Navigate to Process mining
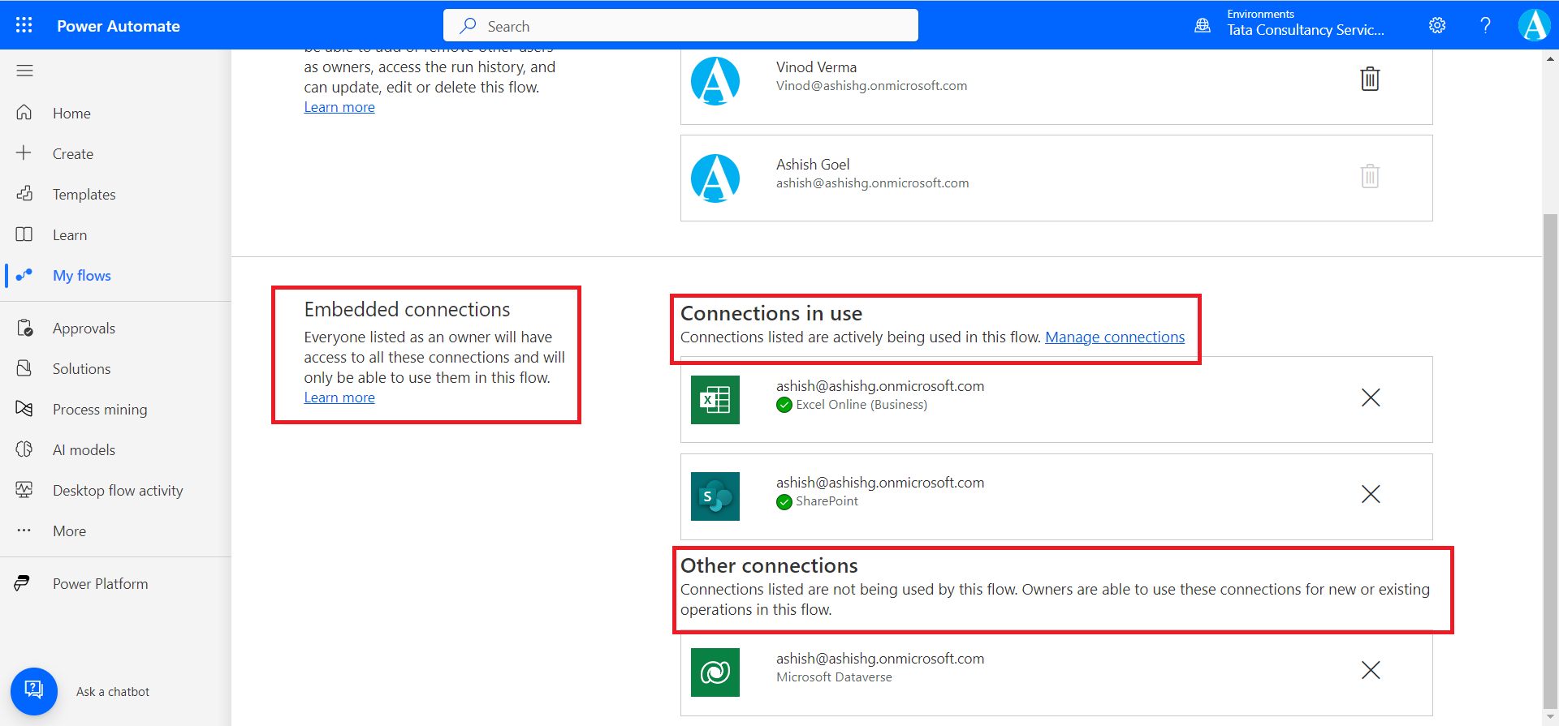 click(100, 410)
